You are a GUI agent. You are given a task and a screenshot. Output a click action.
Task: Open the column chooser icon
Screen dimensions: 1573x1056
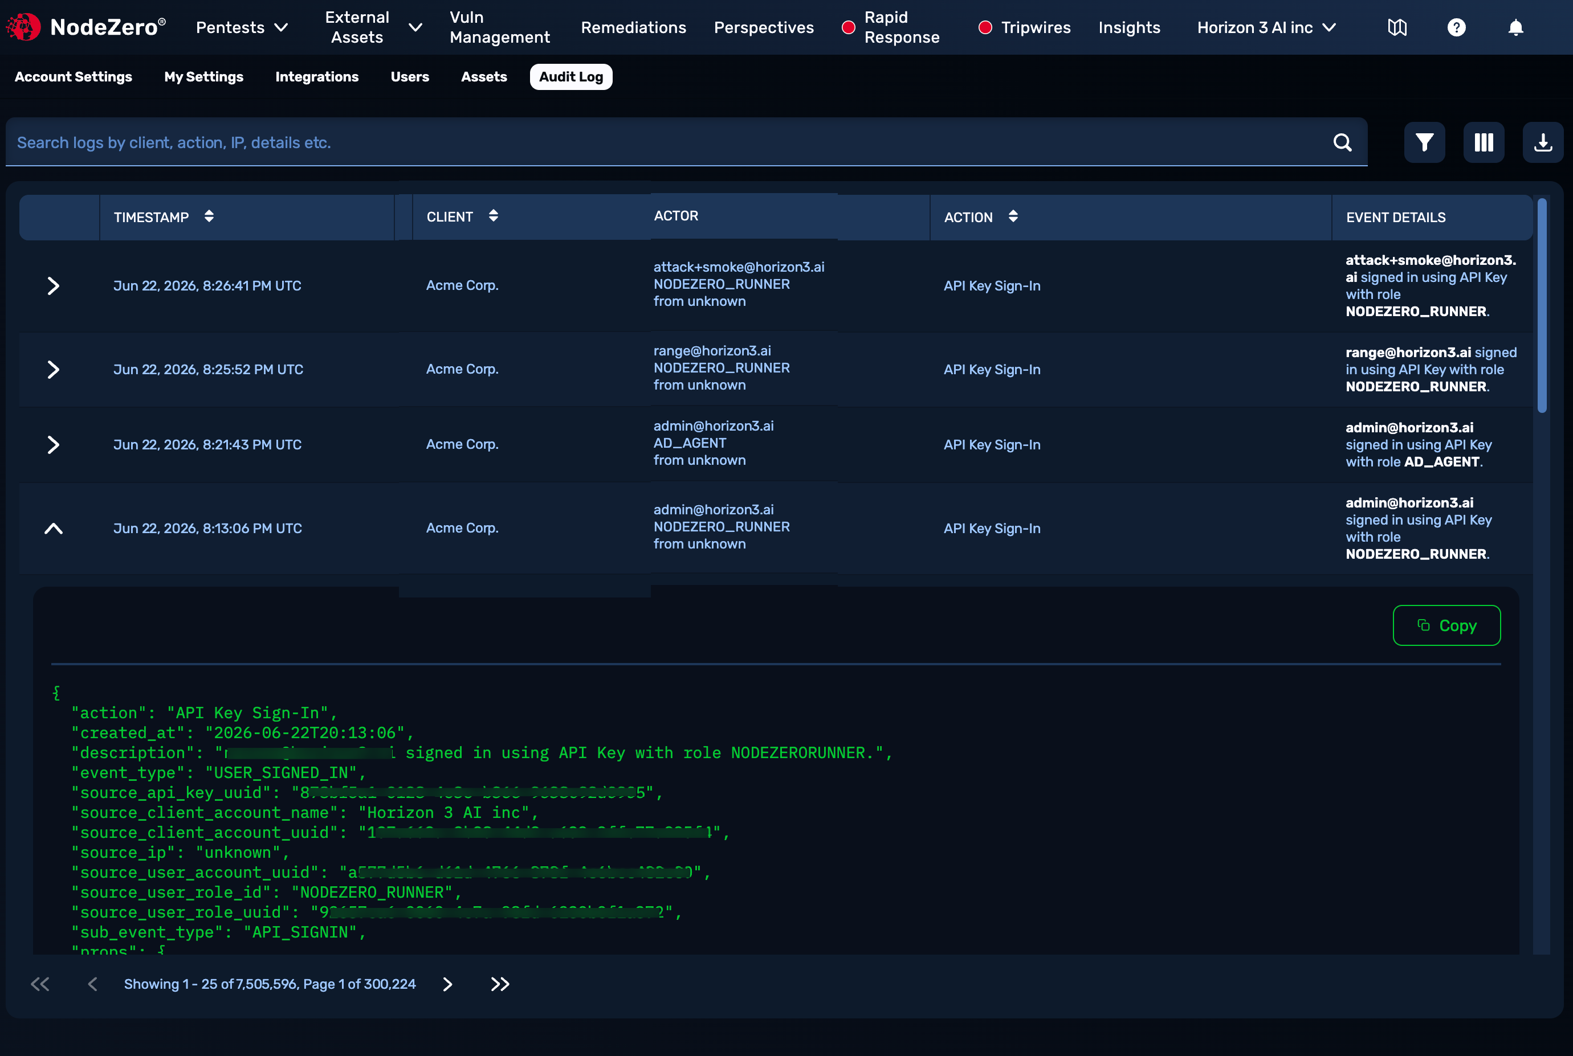[x=1484, y=143]
